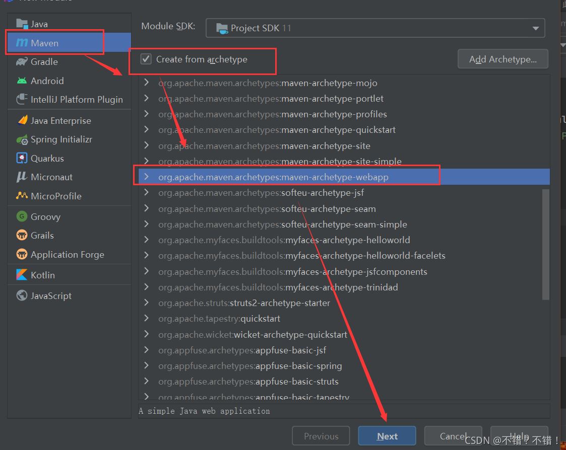Expand the selected maven-archetype-webapp entry

point(146,177)
